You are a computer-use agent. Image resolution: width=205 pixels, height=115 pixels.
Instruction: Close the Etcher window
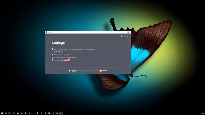tap(128, 32)
